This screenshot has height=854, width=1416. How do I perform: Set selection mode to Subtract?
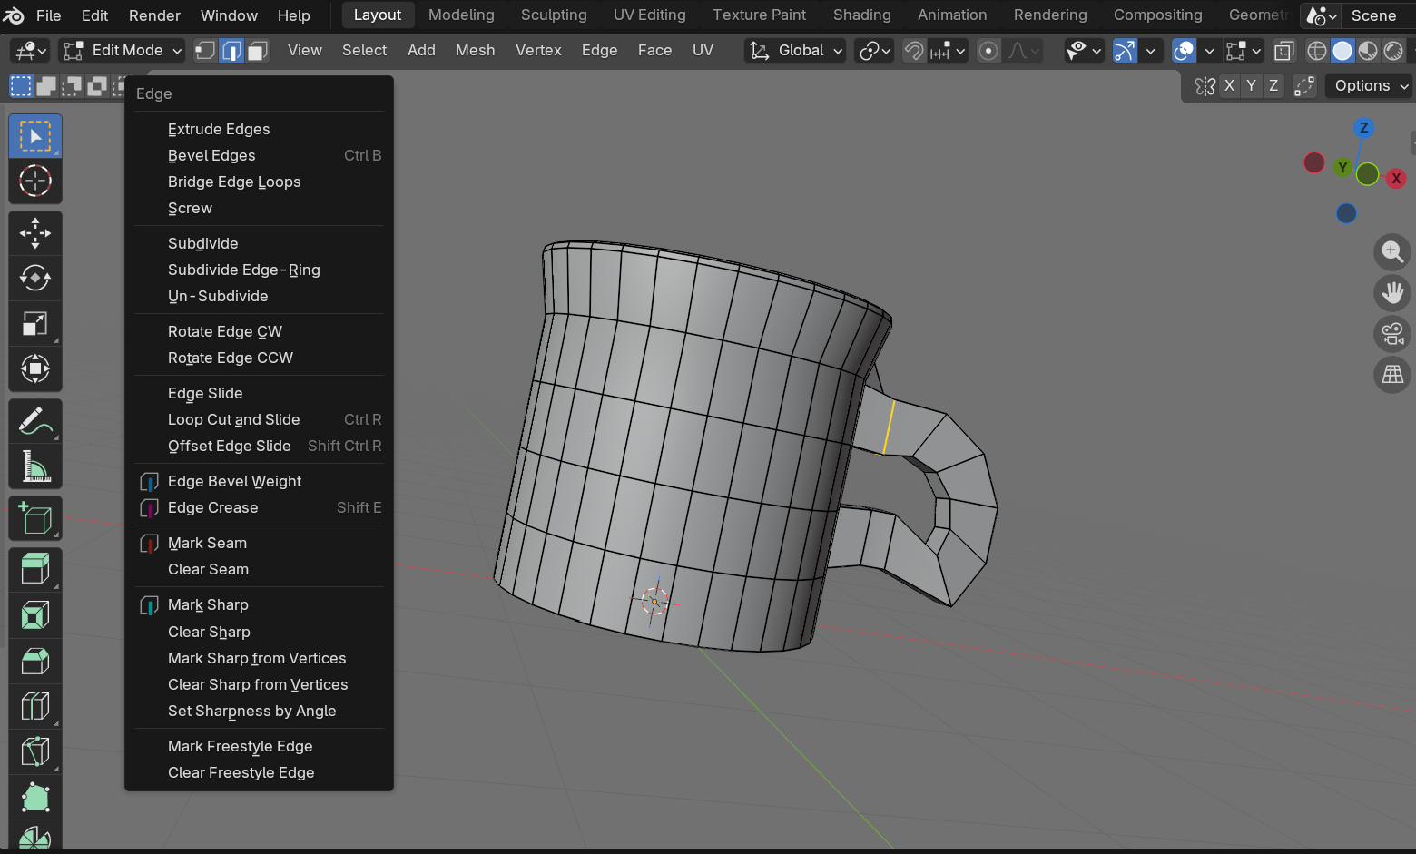point(72,86)
